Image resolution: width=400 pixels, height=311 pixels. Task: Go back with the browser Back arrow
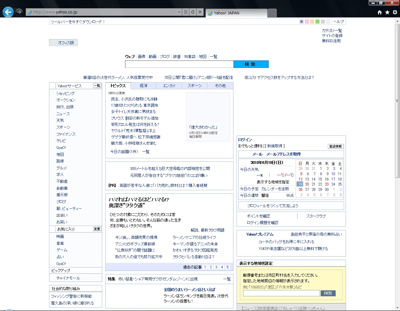click(8, 12)
